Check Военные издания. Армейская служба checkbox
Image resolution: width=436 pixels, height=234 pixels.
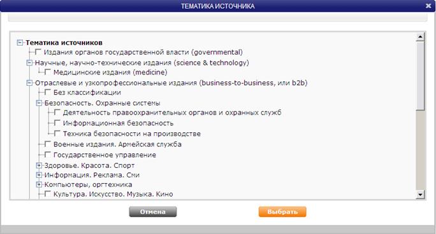(48, 144)
